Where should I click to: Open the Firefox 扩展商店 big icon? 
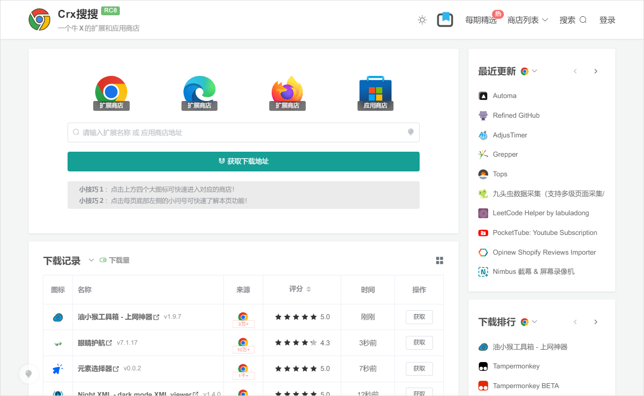point(287,93)
